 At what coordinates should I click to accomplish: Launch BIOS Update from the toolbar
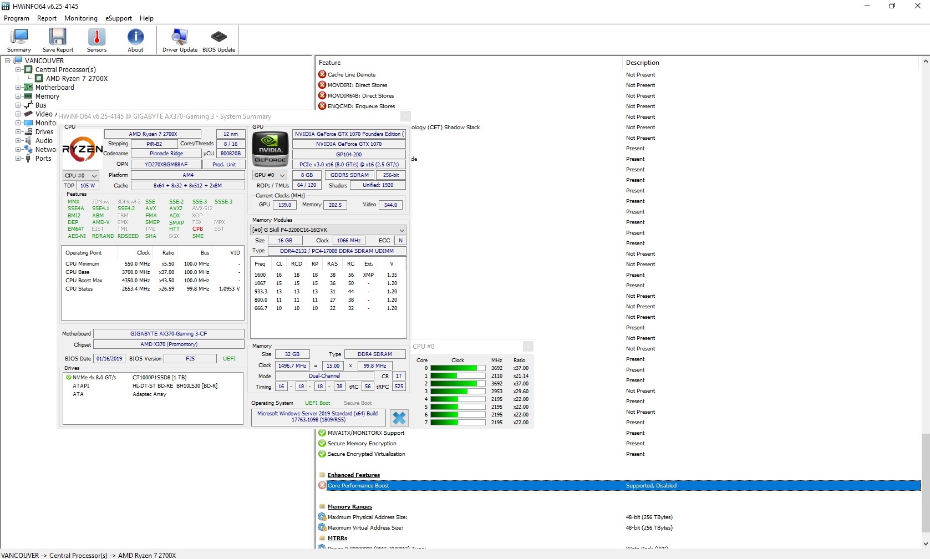(218, 40)
